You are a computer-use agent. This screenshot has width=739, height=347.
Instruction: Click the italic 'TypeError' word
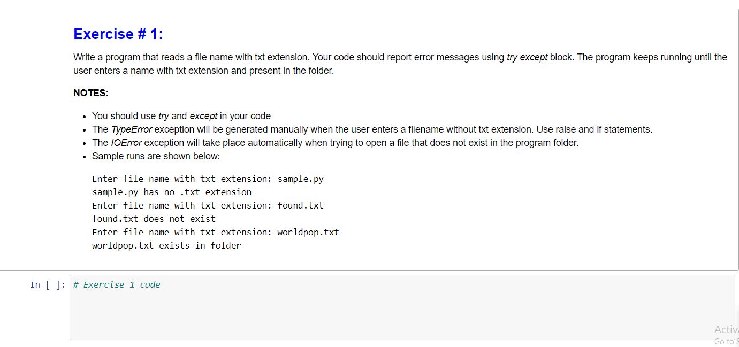click(x=132, y=129)
